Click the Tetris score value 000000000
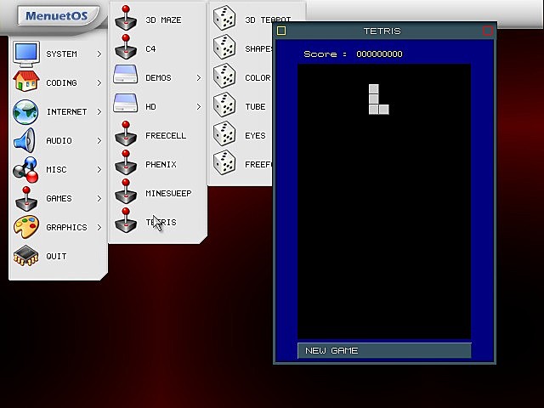 [x=379, y=54]
